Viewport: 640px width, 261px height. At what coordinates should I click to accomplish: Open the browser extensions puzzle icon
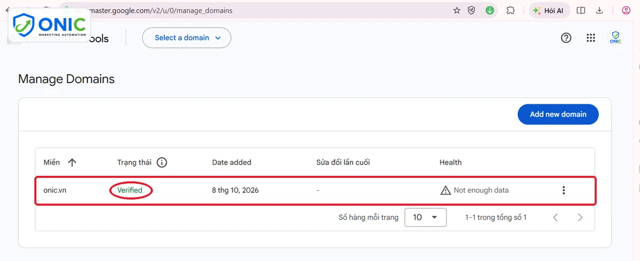510,10
